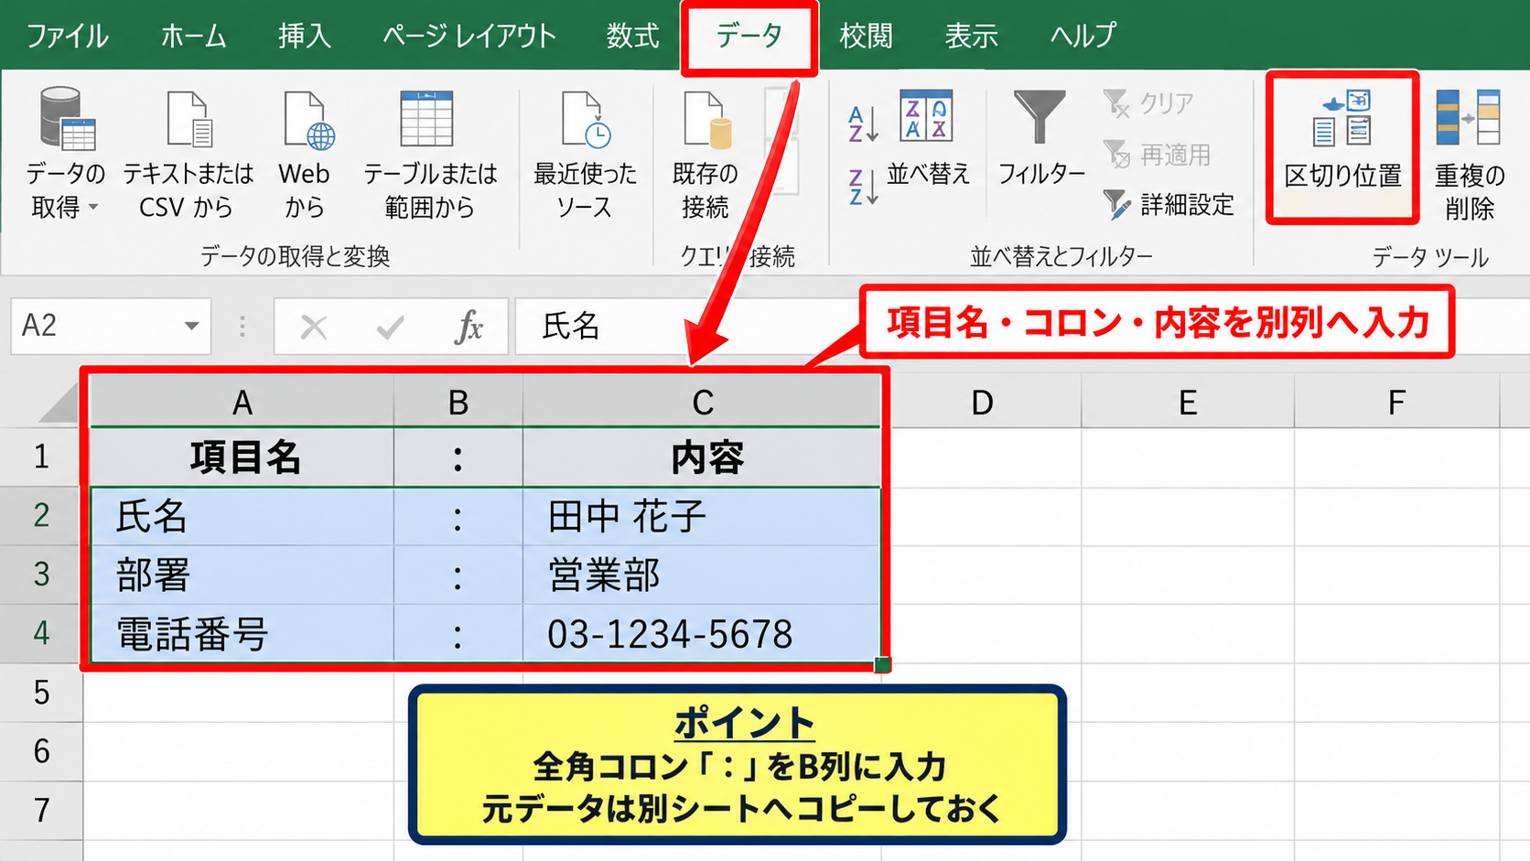The height and width of the screenshot is (861, 1530).
Task: Select cell containing 電話番号
Action: (242, 634)
